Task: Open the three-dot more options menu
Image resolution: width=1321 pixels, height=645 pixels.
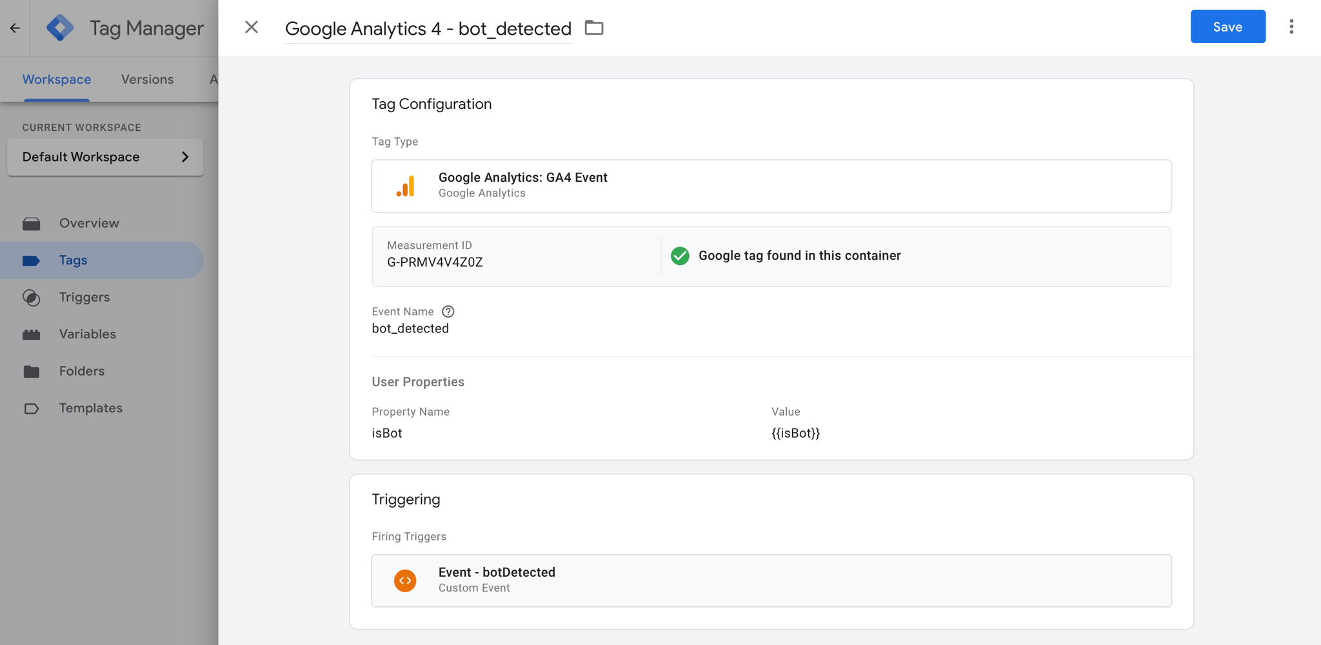Action: click(x=1291, y=26)
